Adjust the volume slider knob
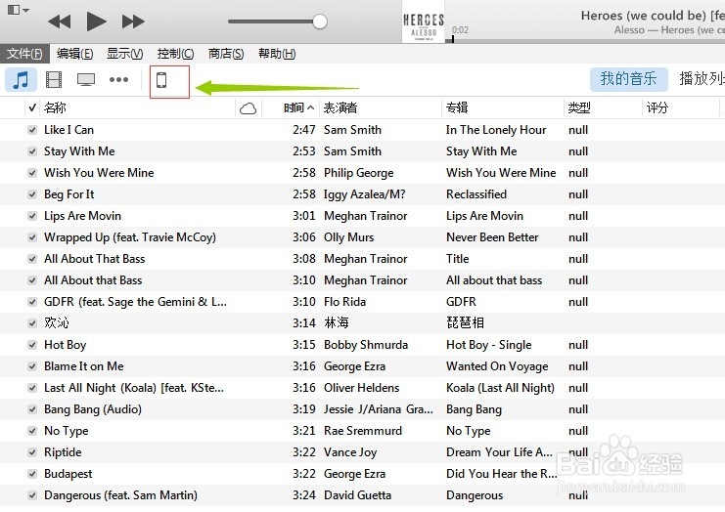The image size is (725, 512). 320,21
